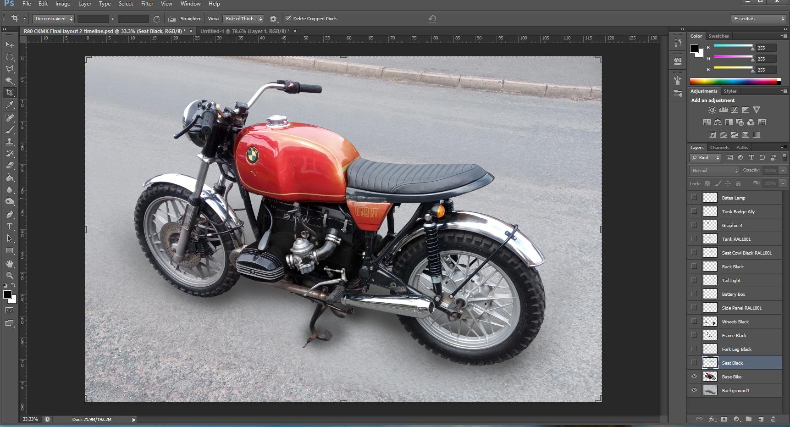Select the Eraser tool

pos(10,166)
